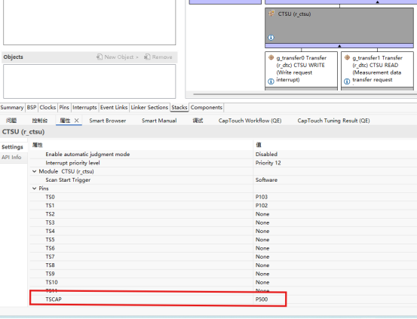Select the g_transfer0 Transfer CTSU WRITE block
The height and width of the screenshot is (319, 417).
302,69
